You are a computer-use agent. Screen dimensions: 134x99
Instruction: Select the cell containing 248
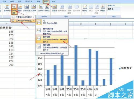click(x=7, y=46)
